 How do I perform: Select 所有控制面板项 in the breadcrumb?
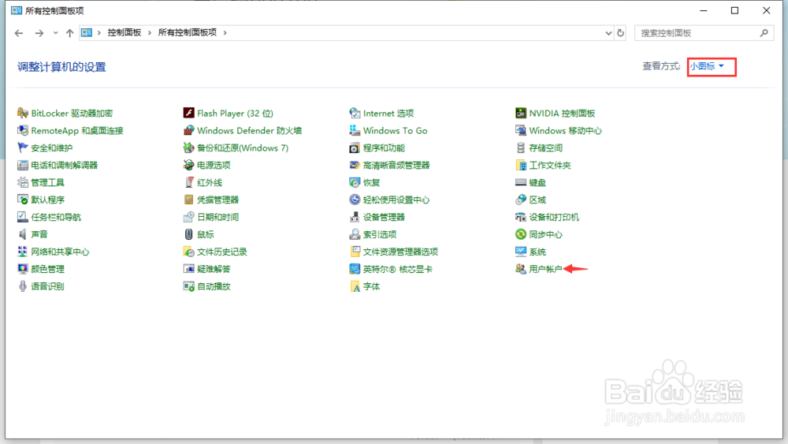pyautogui.click(x=188, y=32)
